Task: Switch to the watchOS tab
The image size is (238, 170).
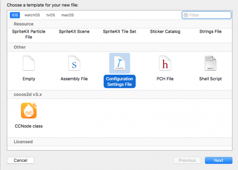Action: (x=32, y=15)
